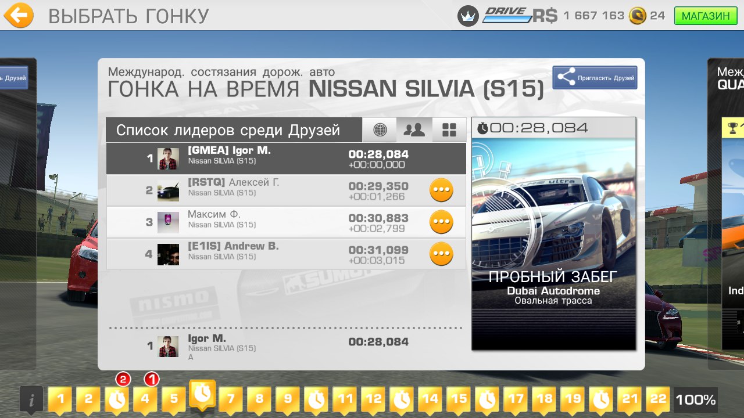The height and width of the screenshot is (418, 744).
Task: Open options for Максим Ф. row
Action: click(x=441, y=222)
